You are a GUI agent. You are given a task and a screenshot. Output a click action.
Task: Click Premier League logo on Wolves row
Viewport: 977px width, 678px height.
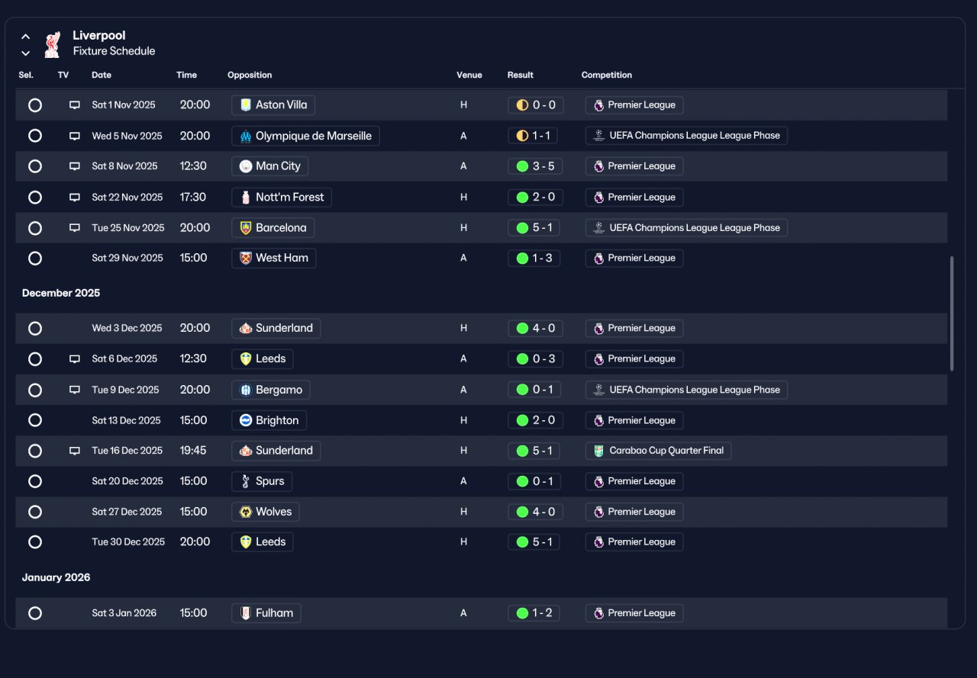tap(599, 512)
